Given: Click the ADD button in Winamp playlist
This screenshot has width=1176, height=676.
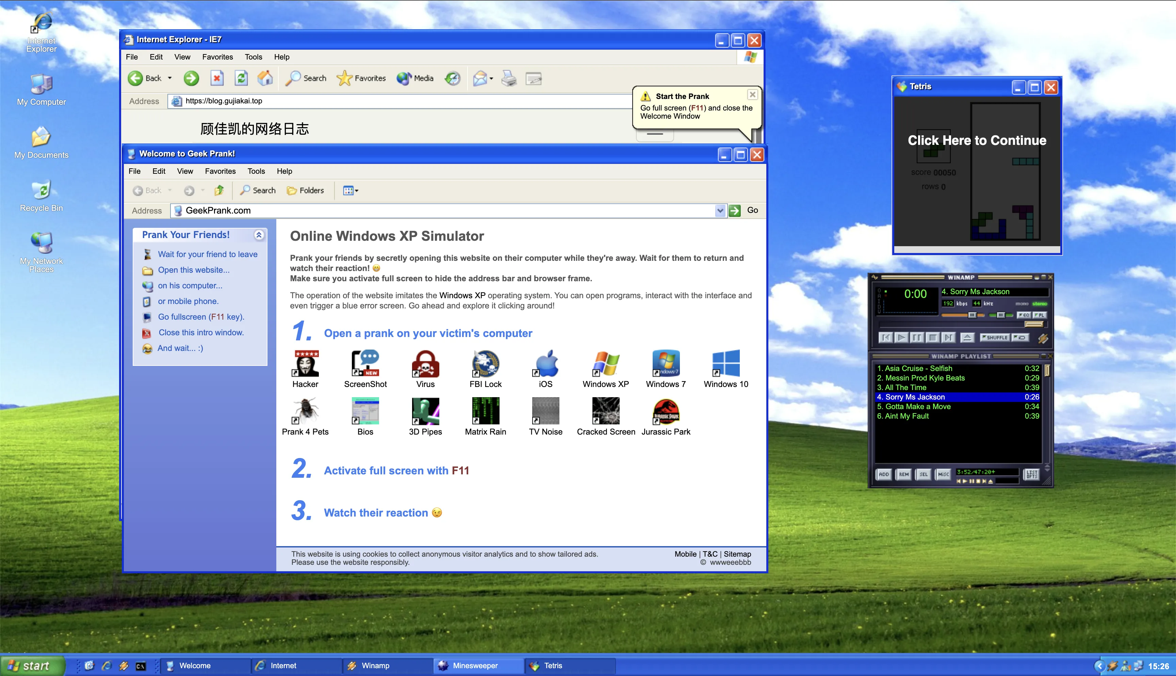Looking at the screenshot, I should click(883, 474).
